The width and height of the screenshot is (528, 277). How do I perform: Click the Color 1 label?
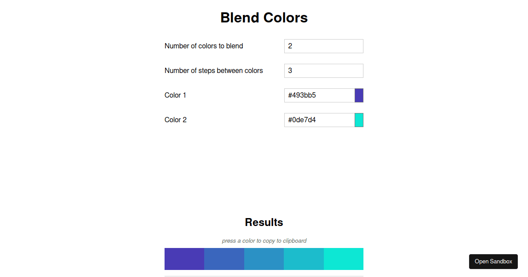pyautogui.click(x=175, y=95)
